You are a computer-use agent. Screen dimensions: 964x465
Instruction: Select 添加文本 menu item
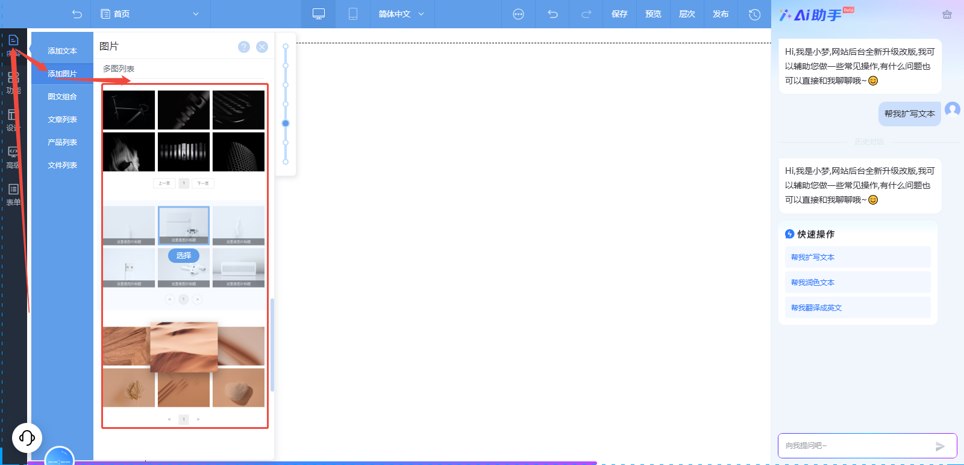point(62,51)
